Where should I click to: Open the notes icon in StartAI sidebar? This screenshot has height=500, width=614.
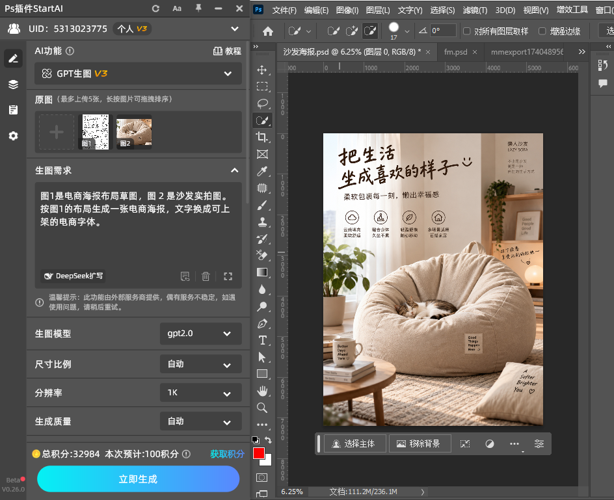coord(13,110)
